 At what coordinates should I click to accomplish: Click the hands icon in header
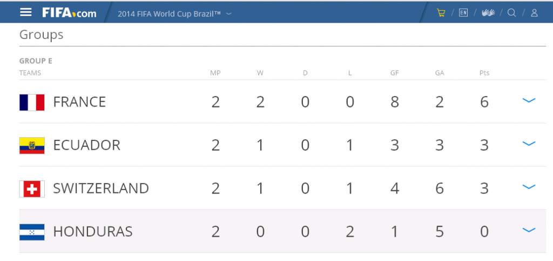pos(488,13)
